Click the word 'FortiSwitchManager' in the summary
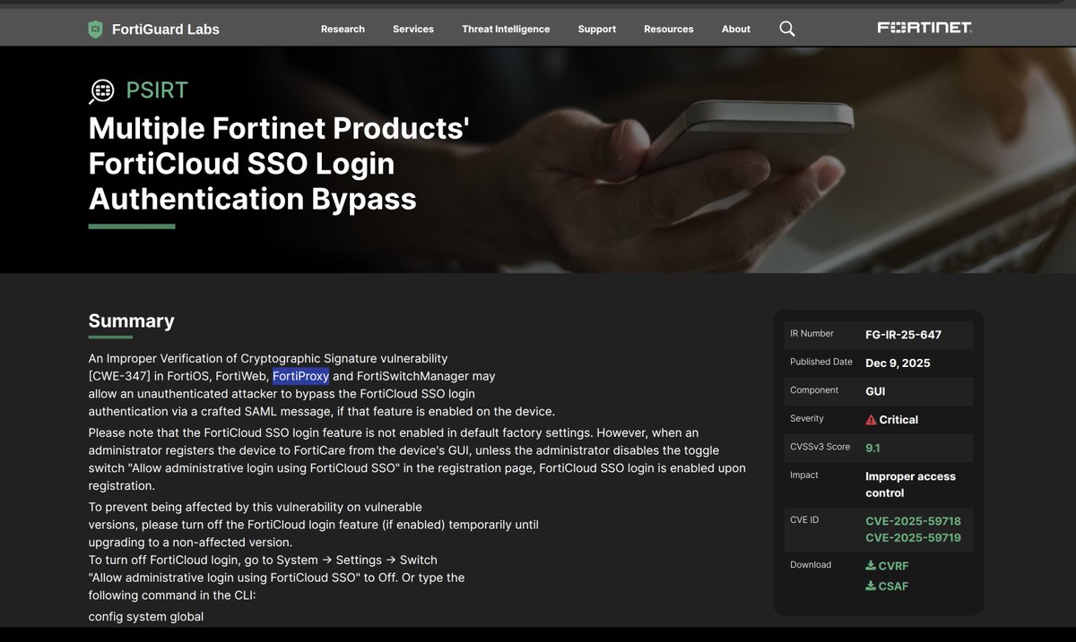This screenshot has height=642, width=1076. (413, 376)
